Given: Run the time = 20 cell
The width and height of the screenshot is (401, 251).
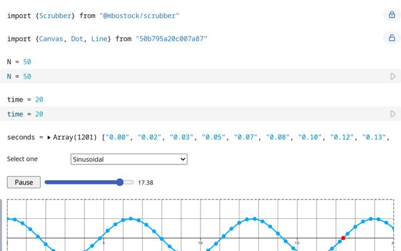Looking at the screenshot, I should pos(393,114).
